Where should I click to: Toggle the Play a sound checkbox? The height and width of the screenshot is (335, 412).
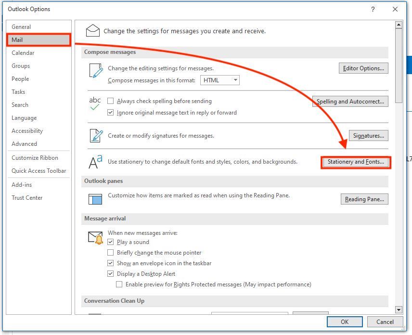pyautogui.click(x=111, y=242)
